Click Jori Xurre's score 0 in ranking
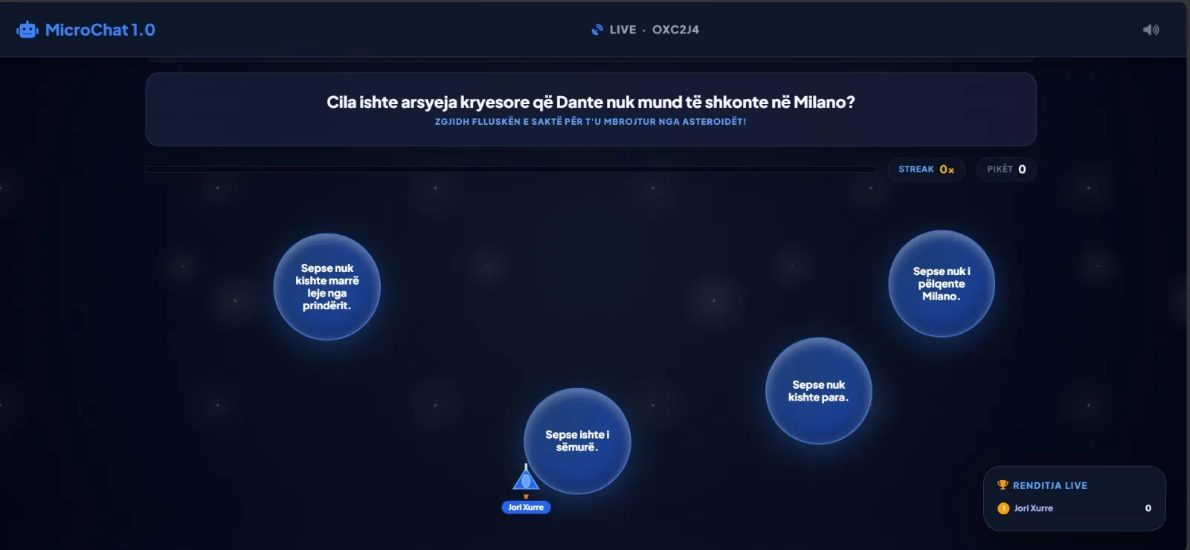The image size is (1190, 550). click(x=1148, y=508)
